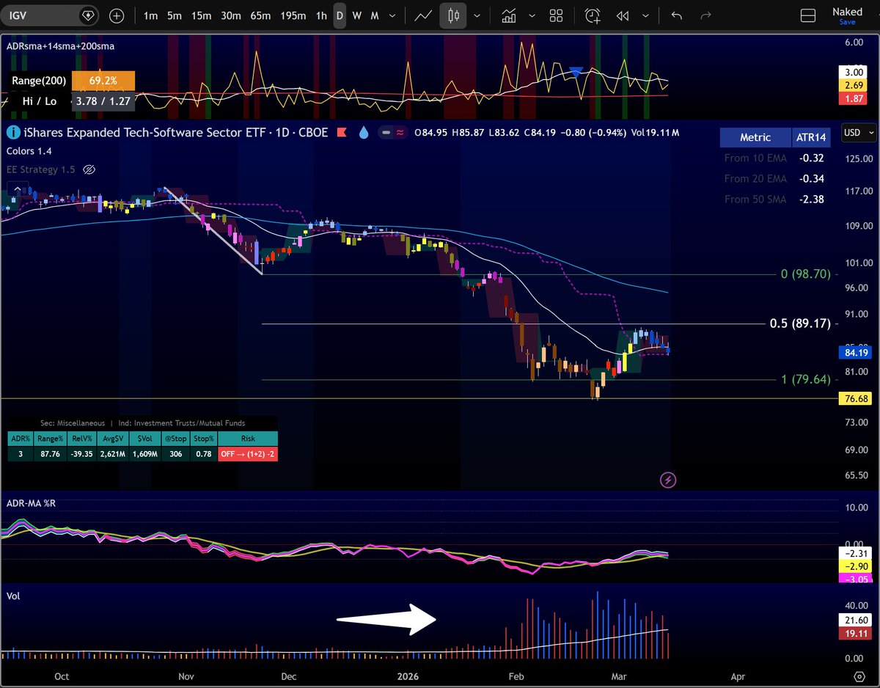Switch to the 65m interval
880x688 pixels.
tap(260, 15)
